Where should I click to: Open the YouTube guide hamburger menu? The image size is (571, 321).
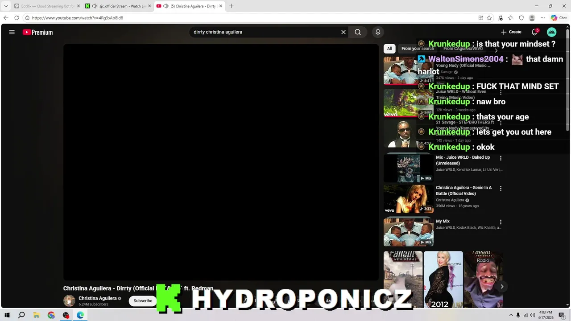(x=12, y=32)
